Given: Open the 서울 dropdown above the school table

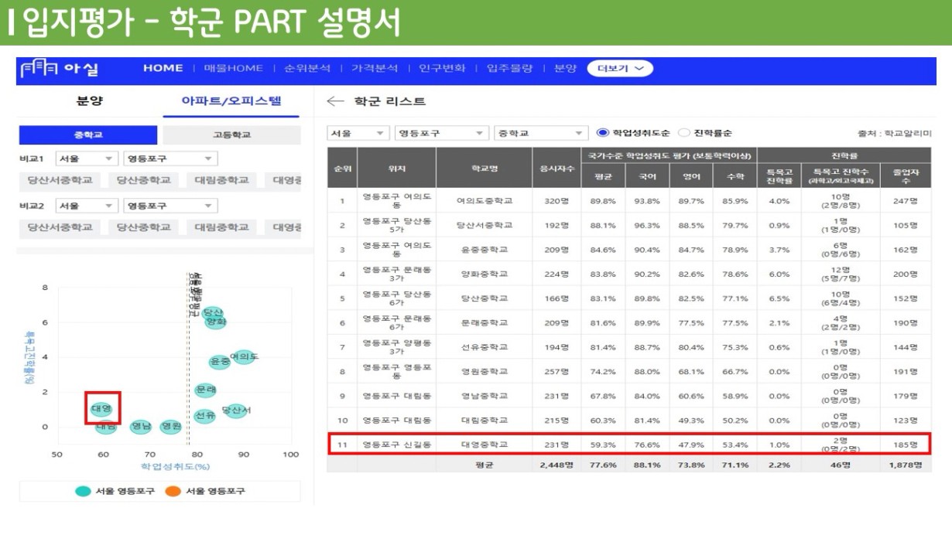Looking at the screenshot, I should tap(358, 133).
